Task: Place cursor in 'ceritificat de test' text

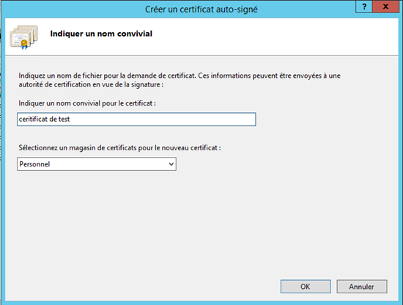Action: pos(44,119)
